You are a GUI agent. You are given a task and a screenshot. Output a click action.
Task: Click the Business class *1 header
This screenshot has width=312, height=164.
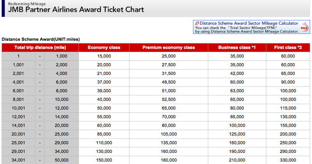[x=237, y=48]
